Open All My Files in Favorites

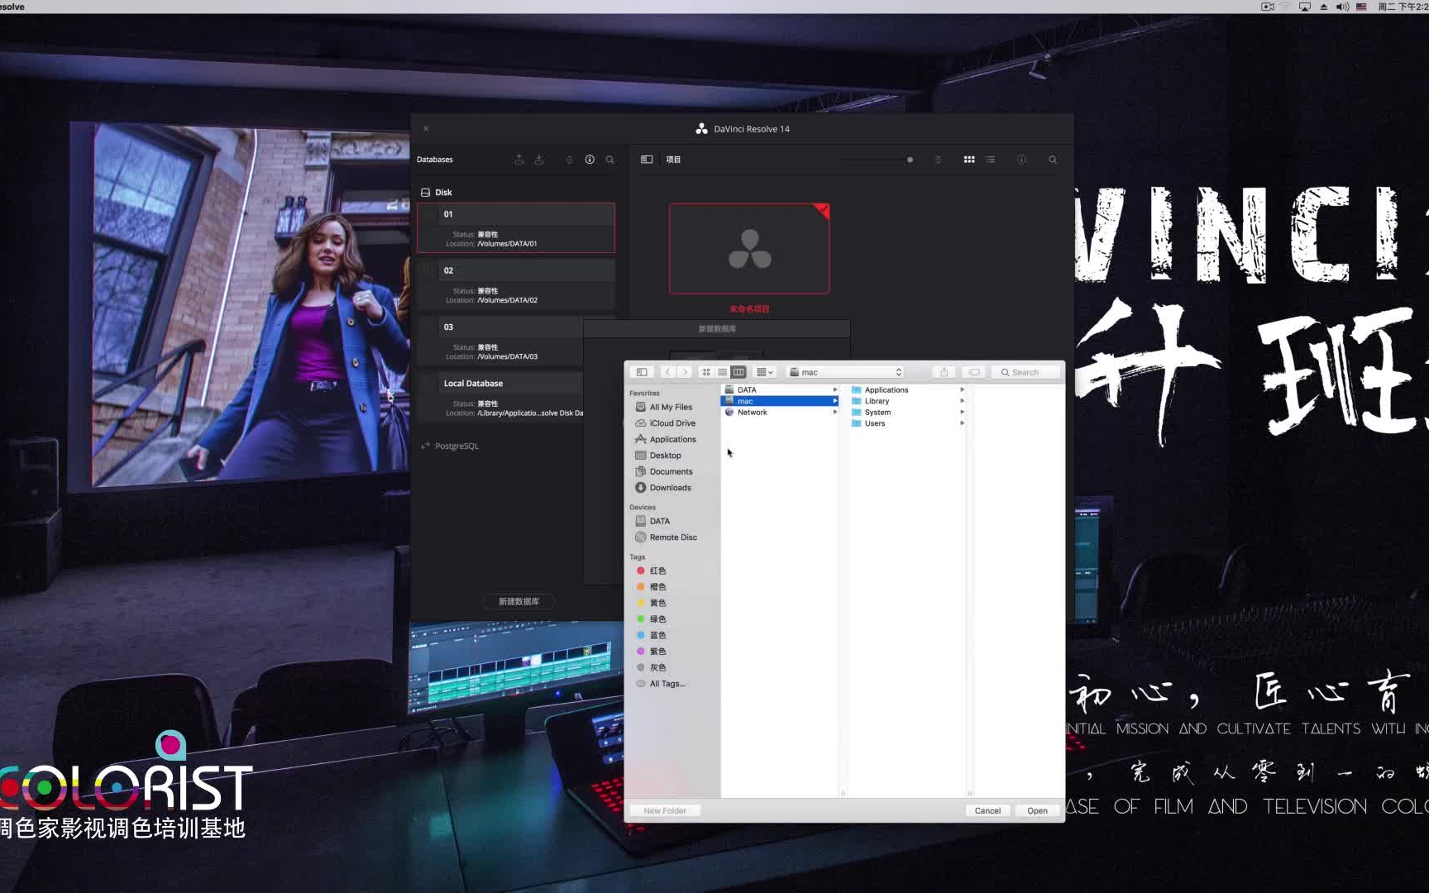pyautogui.click(x=664, y=407)
